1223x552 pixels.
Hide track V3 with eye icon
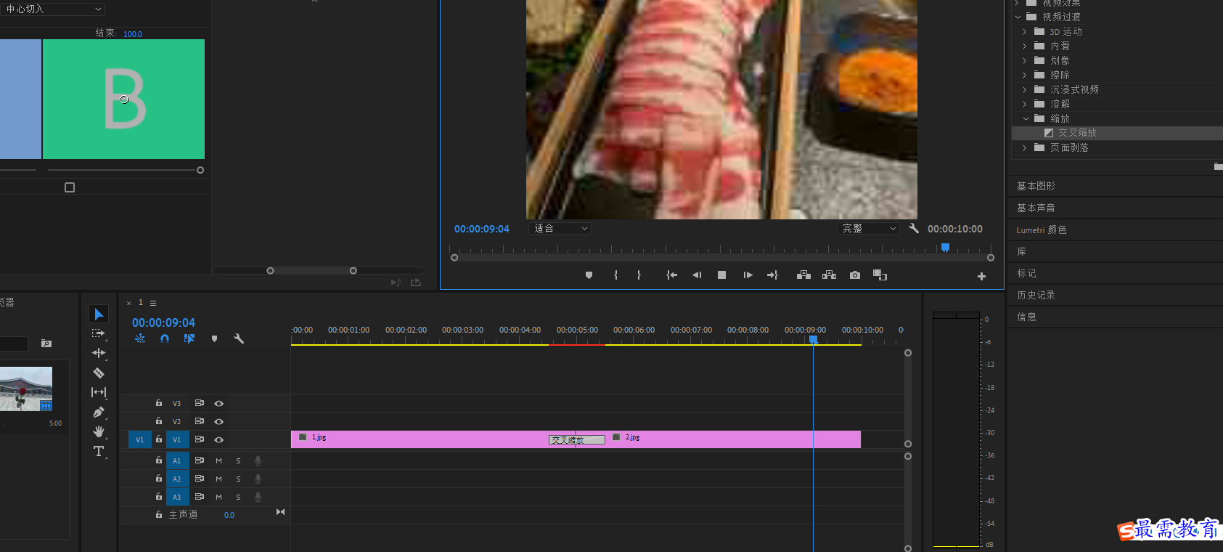point(218,403)
